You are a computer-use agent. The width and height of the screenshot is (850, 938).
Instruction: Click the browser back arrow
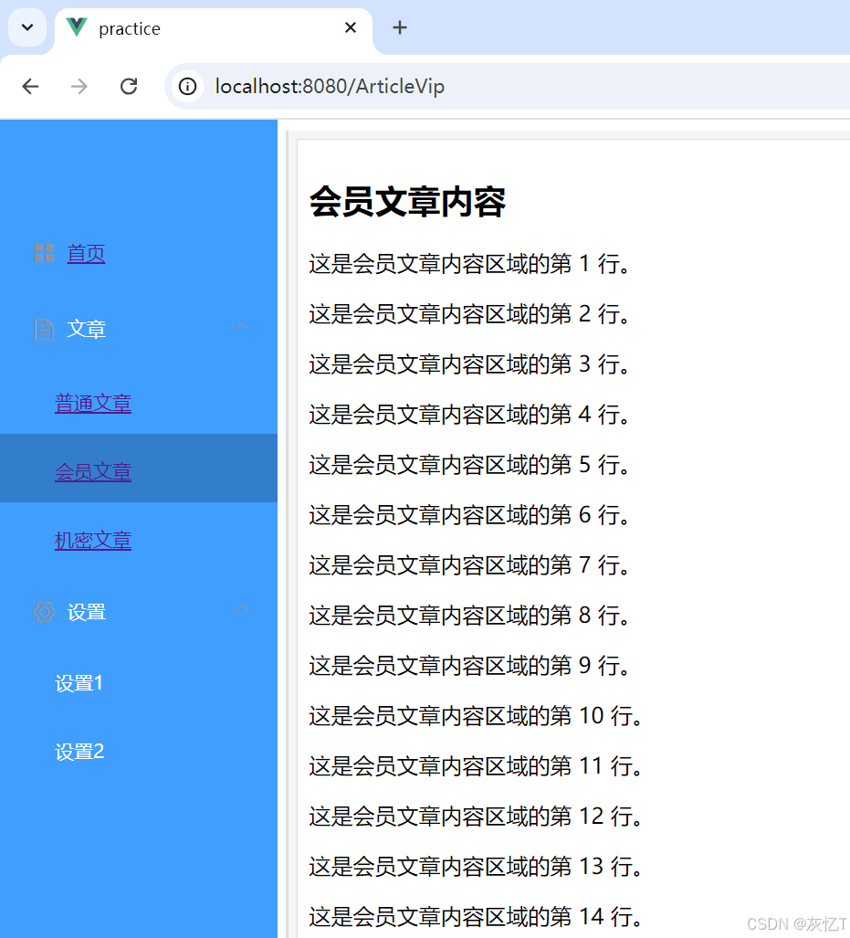30,87
